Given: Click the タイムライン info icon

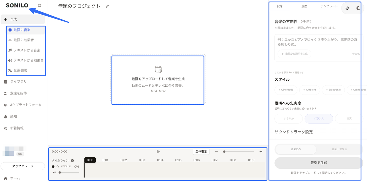Looking at the screenshot, I should pos(72,161).
